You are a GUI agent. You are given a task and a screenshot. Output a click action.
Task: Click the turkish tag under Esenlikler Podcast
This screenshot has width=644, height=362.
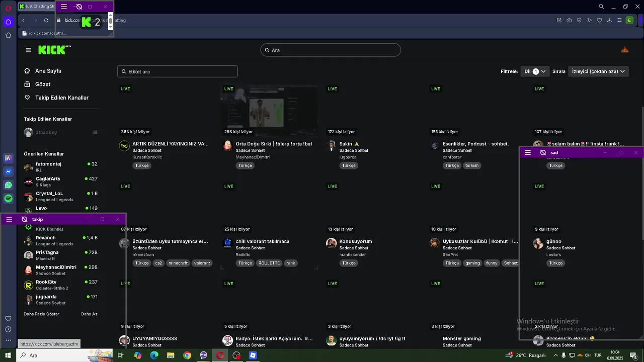point(472,165)
